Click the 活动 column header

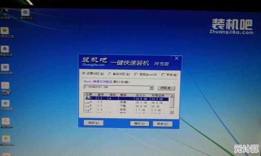click(x=113, y=95)
